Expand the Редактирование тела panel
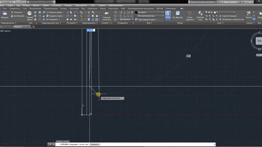262x147 pixels. (51, 23)
